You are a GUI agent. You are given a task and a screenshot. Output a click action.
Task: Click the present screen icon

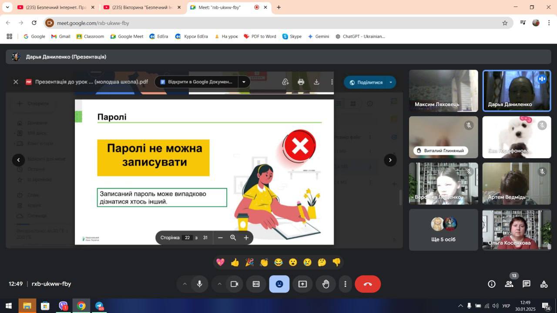click(302, 284)
